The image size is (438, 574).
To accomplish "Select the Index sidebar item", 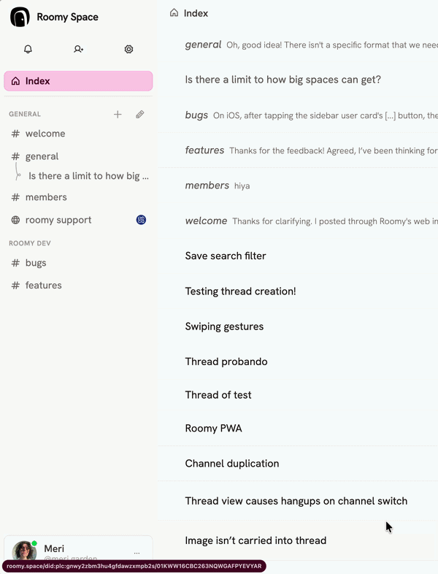I will coord(78,81).
